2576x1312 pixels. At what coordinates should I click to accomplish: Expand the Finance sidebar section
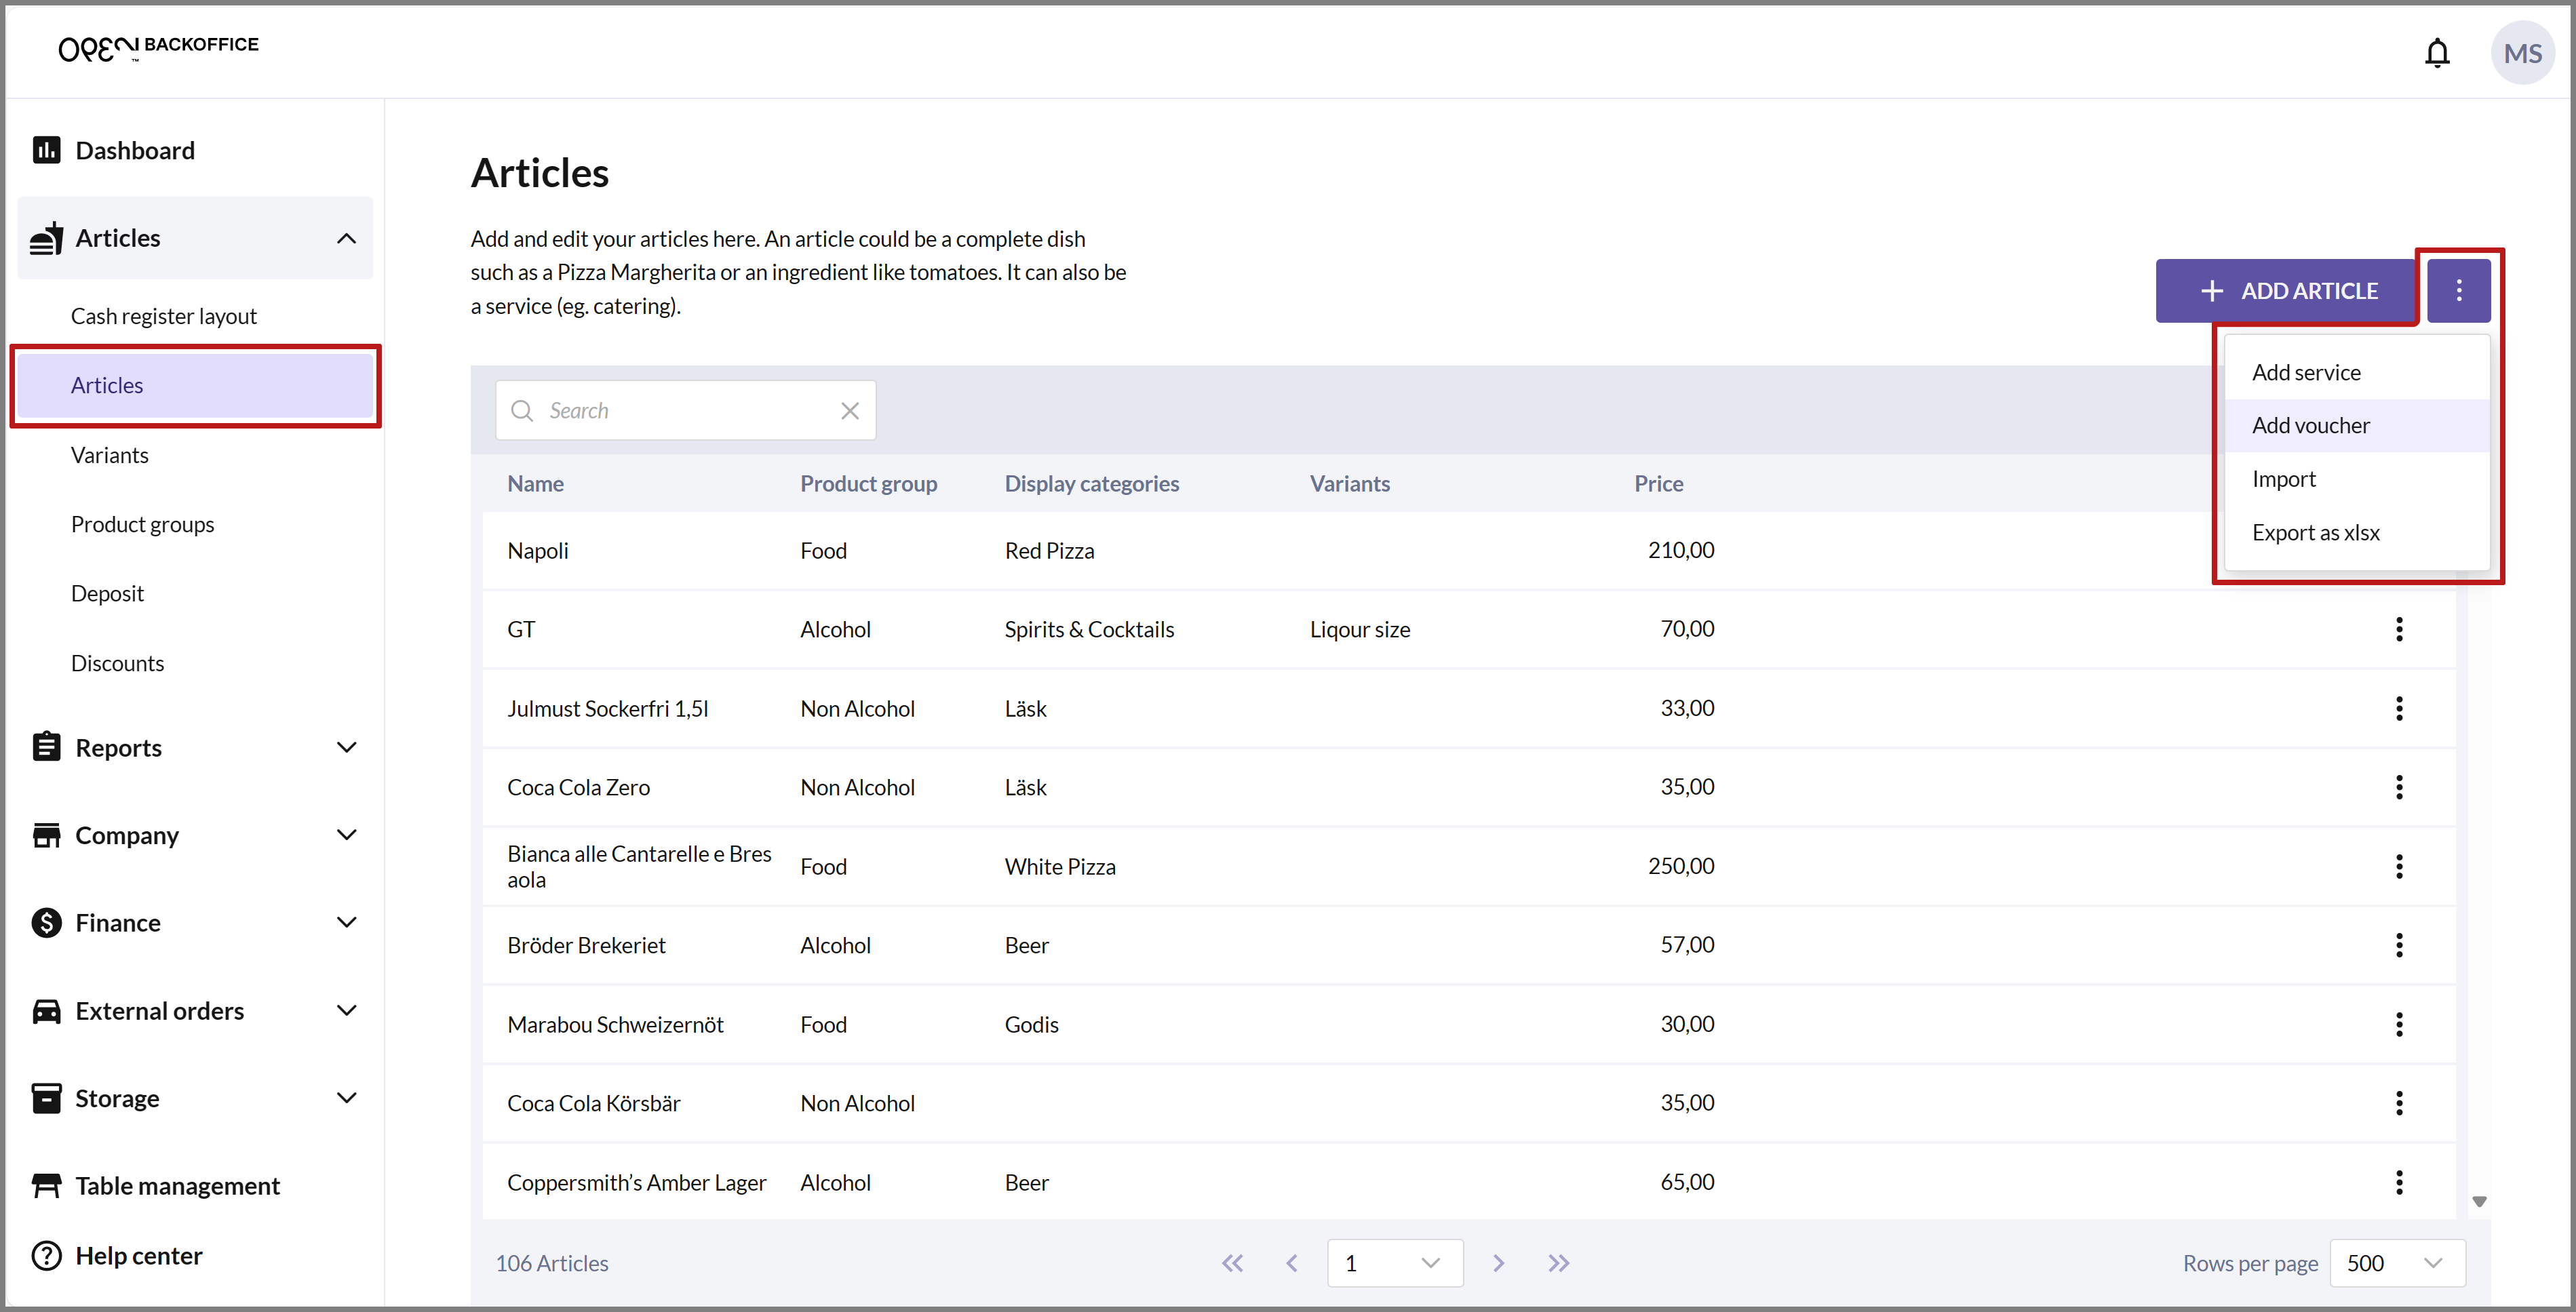(x=346, y=923)
